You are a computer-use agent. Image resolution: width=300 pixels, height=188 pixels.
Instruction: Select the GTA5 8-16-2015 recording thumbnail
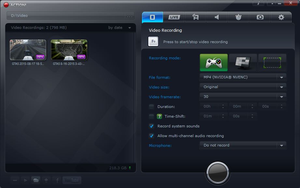[69, 50]
